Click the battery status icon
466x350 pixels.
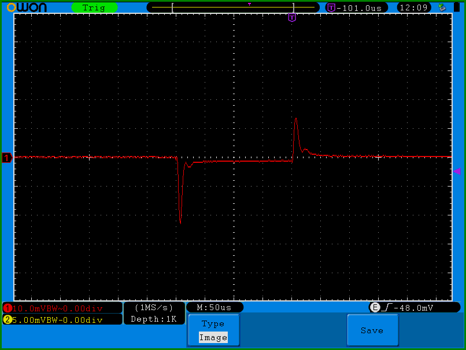[x=457, y=7]
